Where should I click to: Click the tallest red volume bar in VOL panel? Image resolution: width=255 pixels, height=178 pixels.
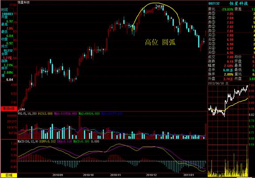80,128
